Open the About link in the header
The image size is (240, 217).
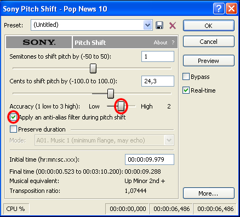[161, 43]
